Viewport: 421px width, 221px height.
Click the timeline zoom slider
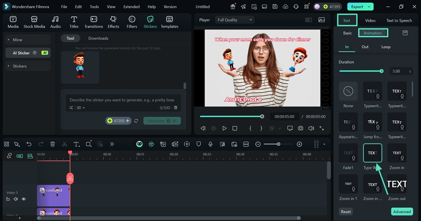click(279, 144)
